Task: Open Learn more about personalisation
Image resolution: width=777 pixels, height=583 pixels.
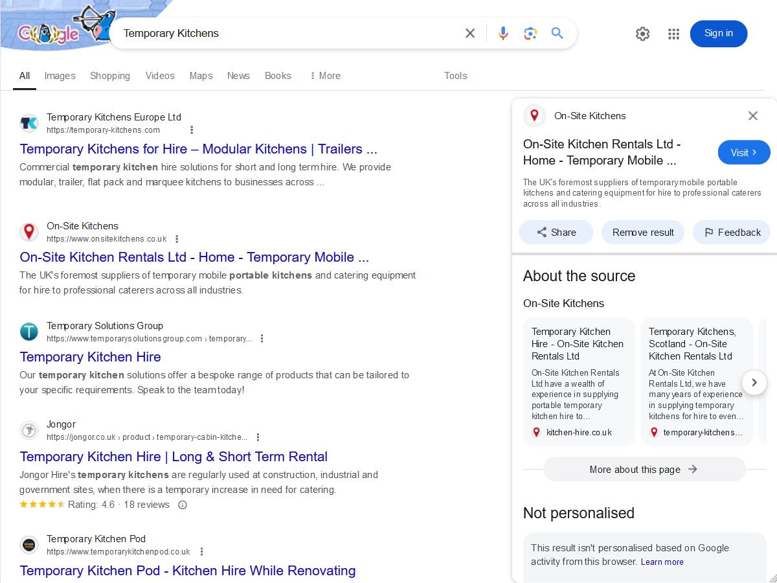Action: coord(662,562)
